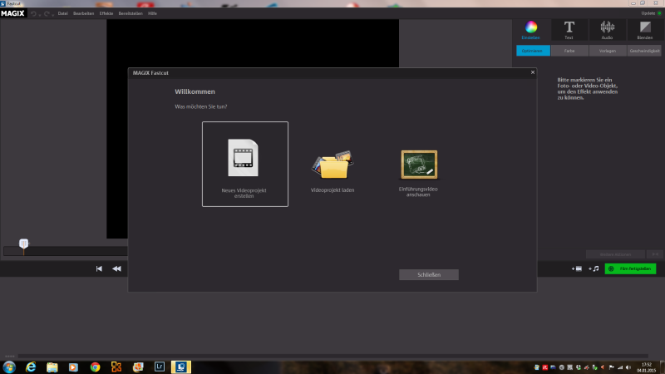
Task: Open the Einstellen color wheel panel
Action: [x=531, y=30]
